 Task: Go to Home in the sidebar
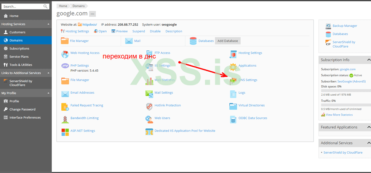click(26, 16)
